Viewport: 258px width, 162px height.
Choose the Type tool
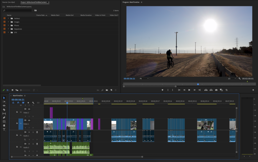tap(4, 129)
